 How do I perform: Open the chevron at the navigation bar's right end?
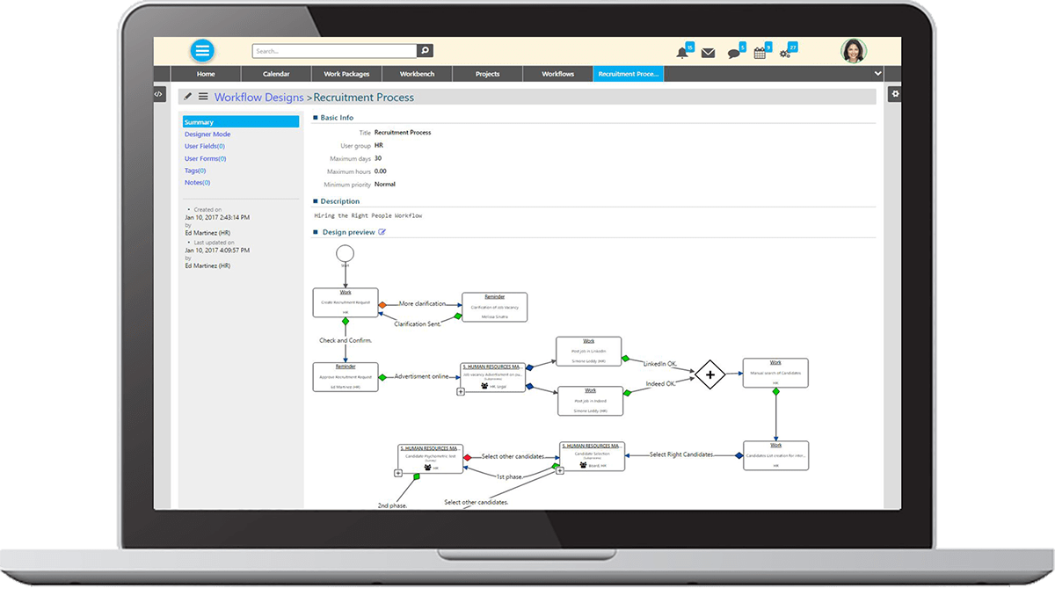(x=876, y=73)
